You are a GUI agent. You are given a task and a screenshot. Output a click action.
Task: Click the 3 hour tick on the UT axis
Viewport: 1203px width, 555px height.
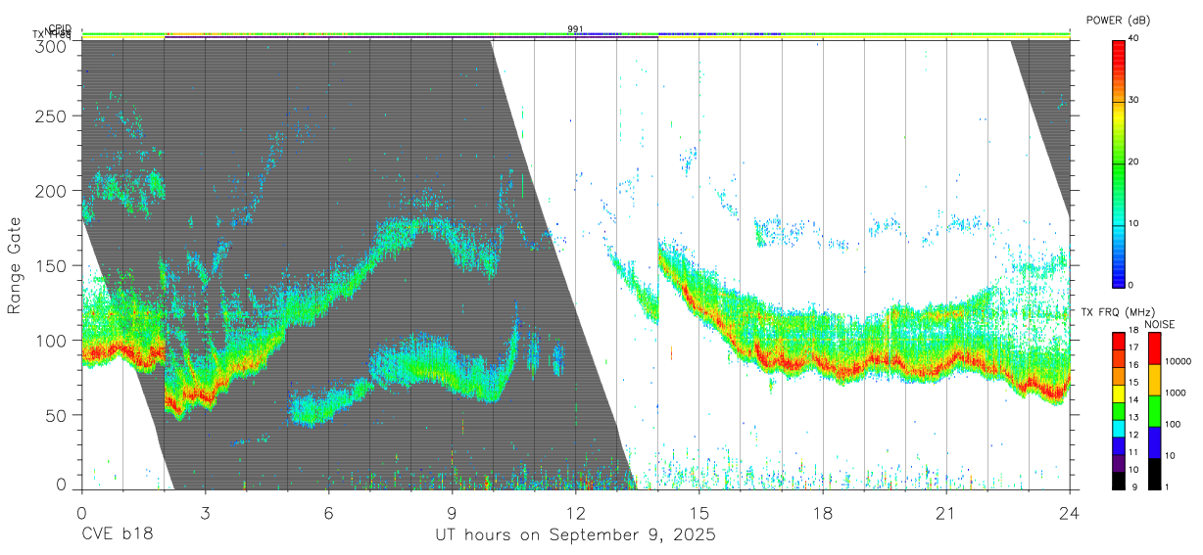click(205, 512)
